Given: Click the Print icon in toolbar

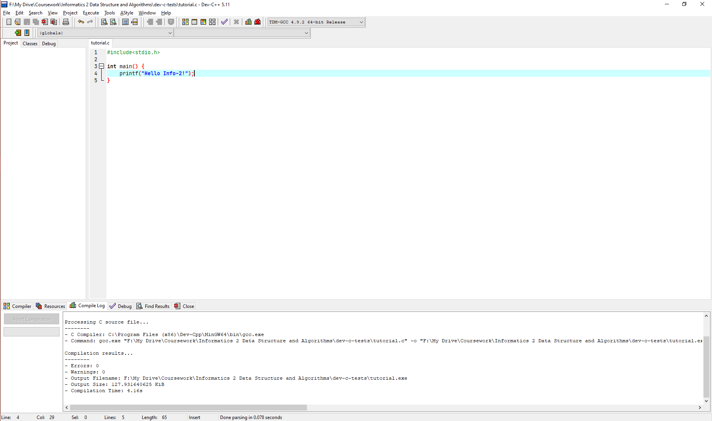Looking at the screenshot, I should (x=66, y=22).
